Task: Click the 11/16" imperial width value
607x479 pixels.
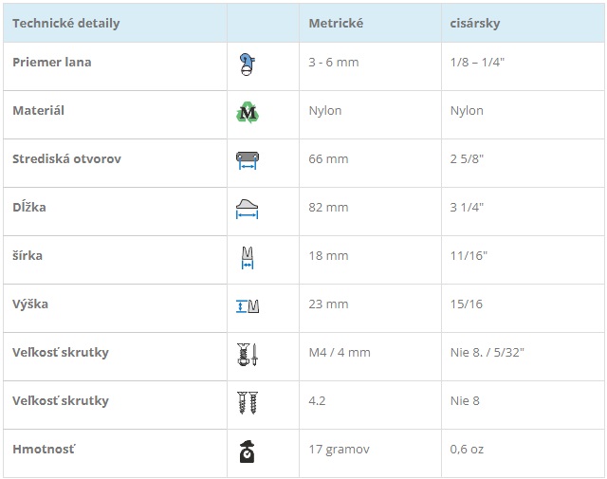Action: point(469,256)
